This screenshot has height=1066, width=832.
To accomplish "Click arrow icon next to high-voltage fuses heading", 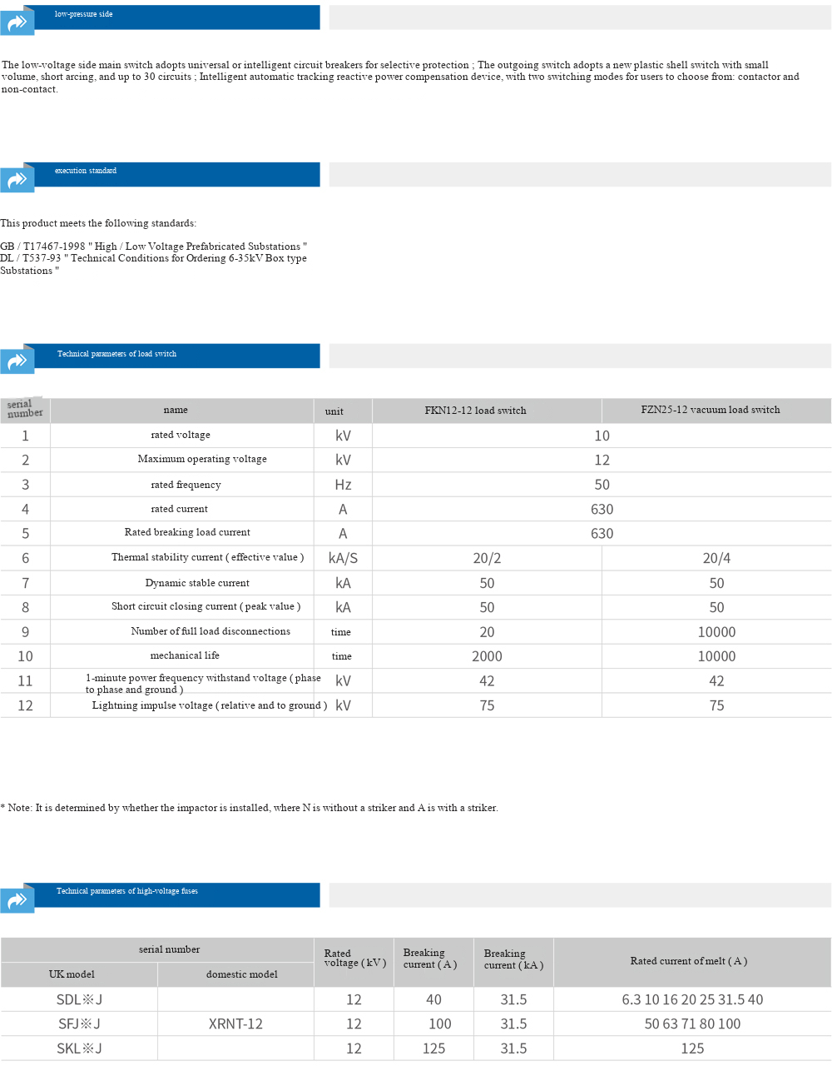I will (x=17, y=899).
